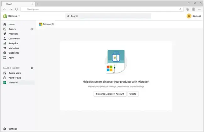Open the Apps grid icon

point(5,58)
